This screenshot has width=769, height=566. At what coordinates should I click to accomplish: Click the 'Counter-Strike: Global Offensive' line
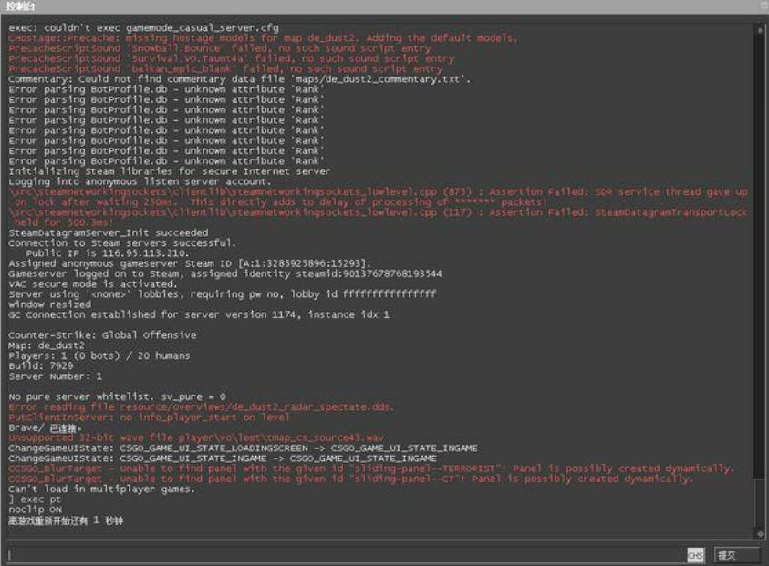pyautogui.click(x=102, y=334)
